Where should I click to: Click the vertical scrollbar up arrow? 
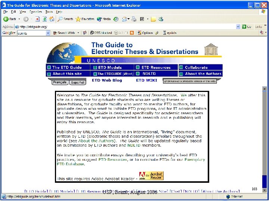265,89
